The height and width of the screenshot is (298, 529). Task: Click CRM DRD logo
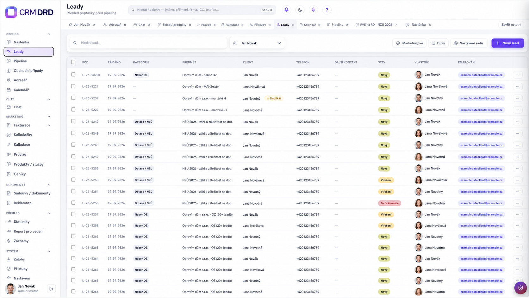pos(29,12)
